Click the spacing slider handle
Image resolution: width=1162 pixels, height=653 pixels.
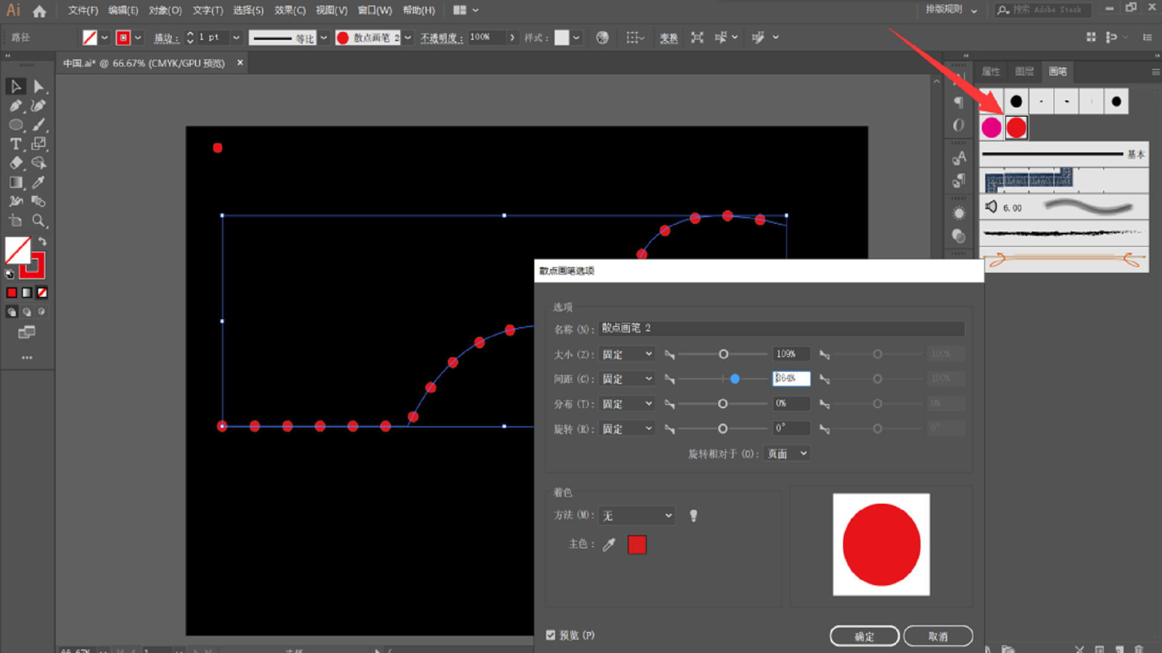click(x=735, y=379)
